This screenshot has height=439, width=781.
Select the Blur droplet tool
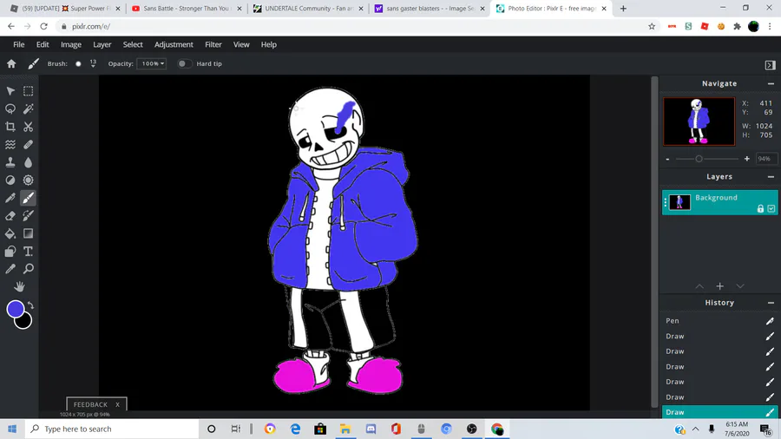(29, 162)
